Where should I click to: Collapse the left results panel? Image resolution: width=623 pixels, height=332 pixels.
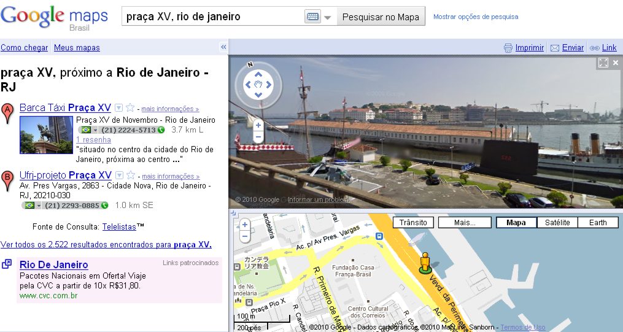tap(223, 47)
